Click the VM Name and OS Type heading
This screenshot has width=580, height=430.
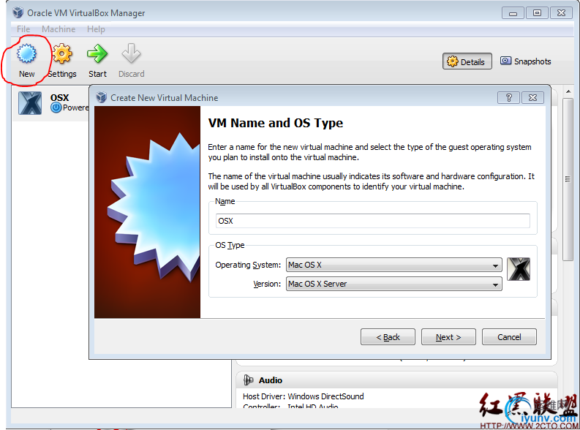(276, 123)
